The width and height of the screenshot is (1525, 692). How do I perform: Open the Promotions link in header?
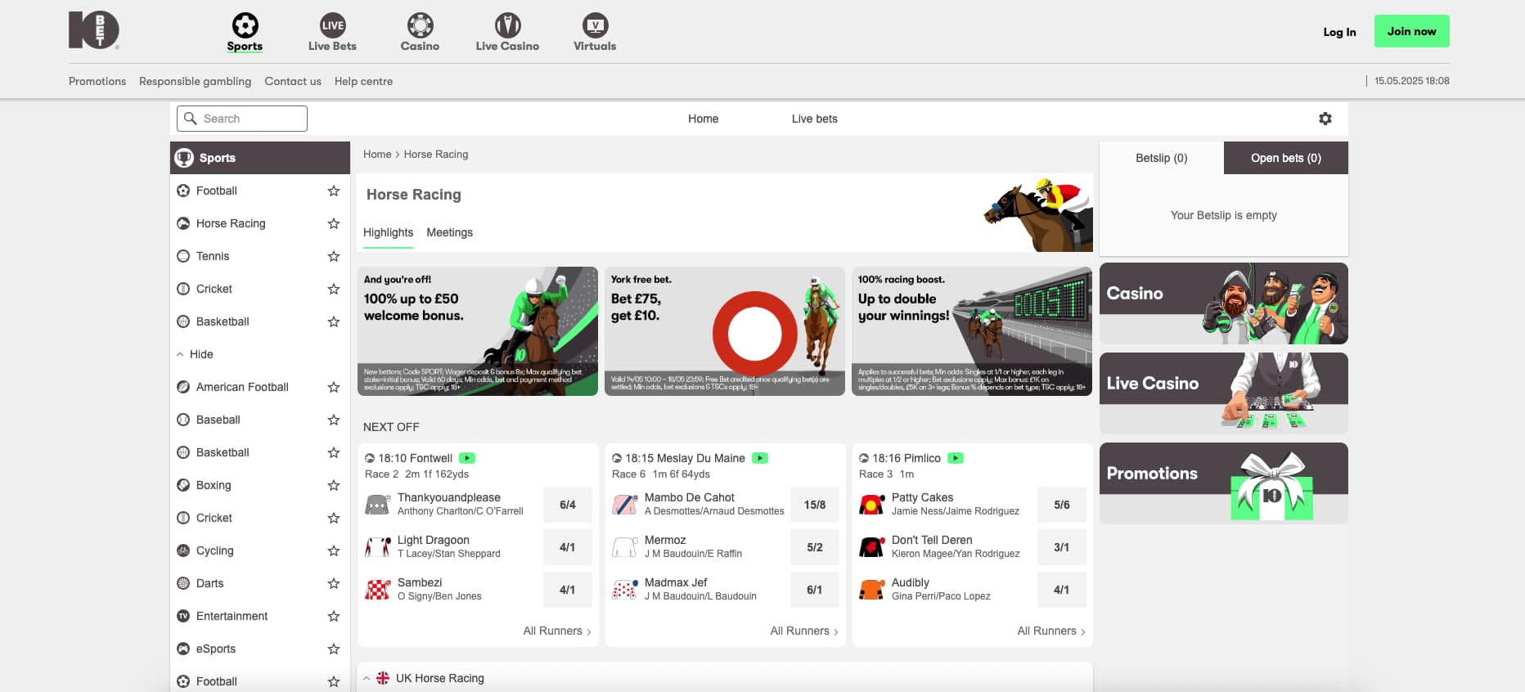click(x=97, y=81)
